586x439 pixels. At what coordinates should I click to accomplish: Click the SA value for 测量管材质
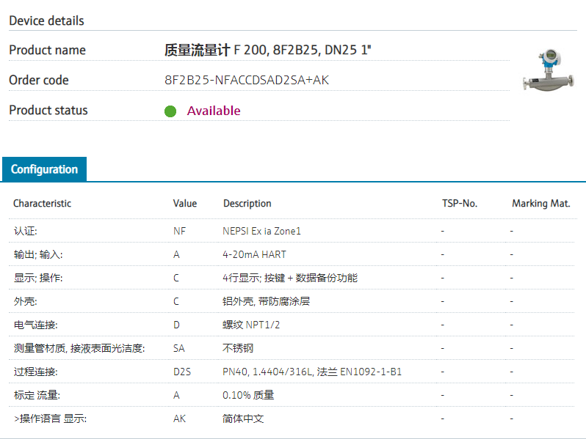(x=179, y=348)
